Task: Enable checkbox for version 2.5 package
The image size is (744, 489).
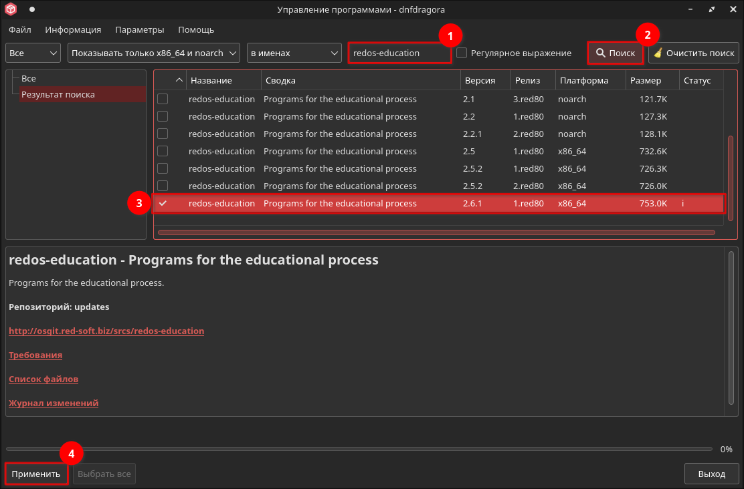Action: tap(163, 151)
